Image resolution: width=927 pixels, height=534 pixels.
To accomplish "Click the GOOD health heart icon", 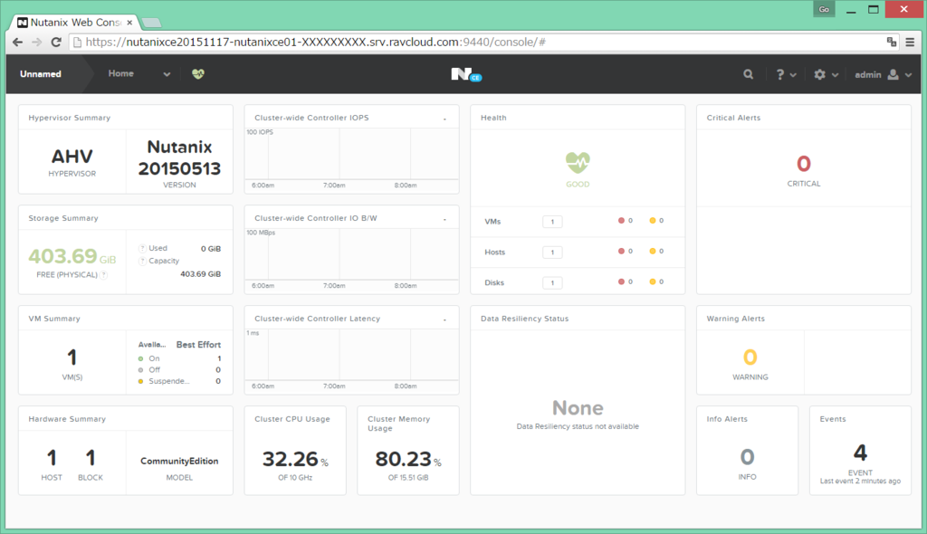I will point(578,162).
